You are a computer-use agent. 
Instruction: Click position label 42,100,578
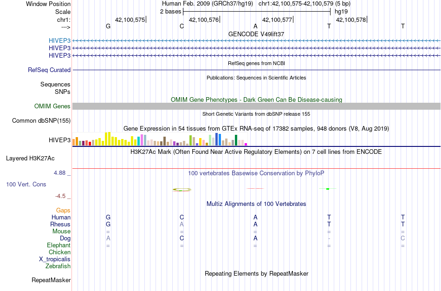[351, 20]
